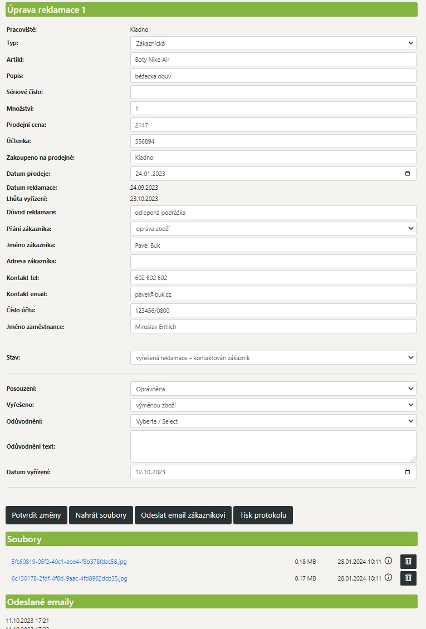
Task: Click into the Sériové číslo field
Action: pos(273,92)
